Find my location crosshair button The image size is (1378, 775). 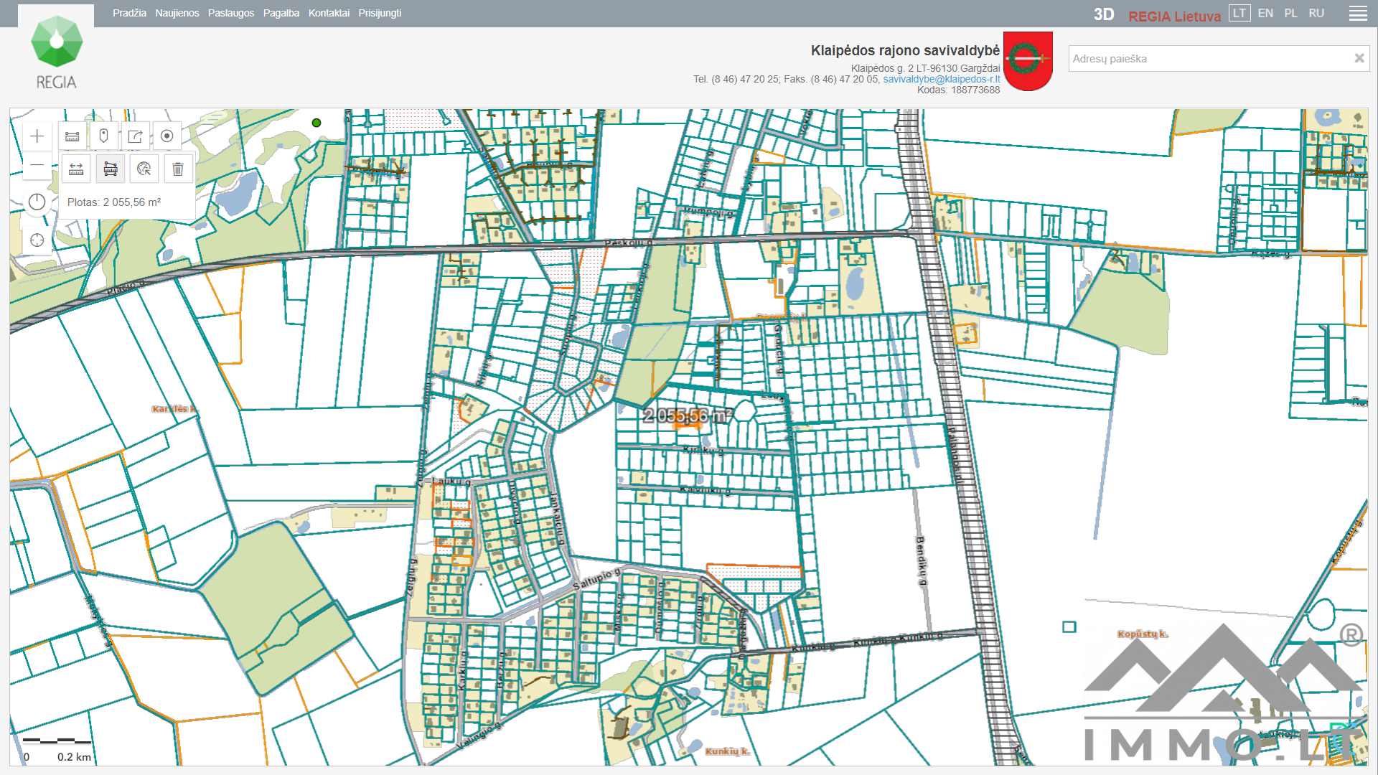pos(37,240)
